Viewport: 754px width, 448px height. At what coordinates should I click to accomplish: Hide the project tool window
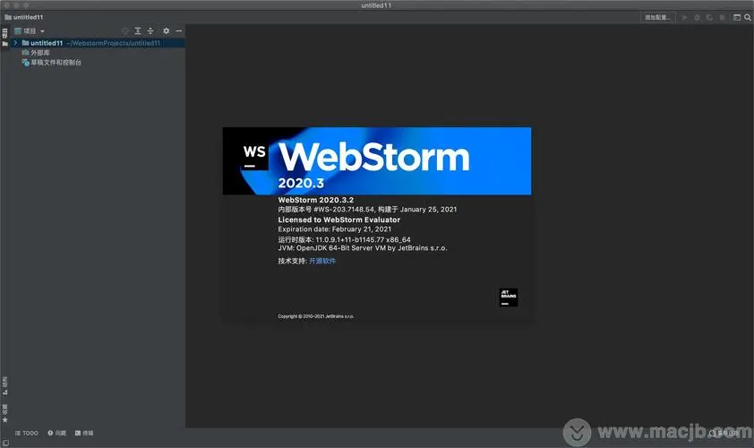click(x=179, y=30)
